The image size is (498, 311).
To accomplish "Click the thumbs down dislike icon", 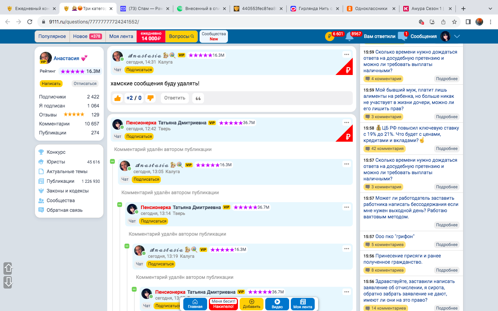I will click(x=150, y=98).
